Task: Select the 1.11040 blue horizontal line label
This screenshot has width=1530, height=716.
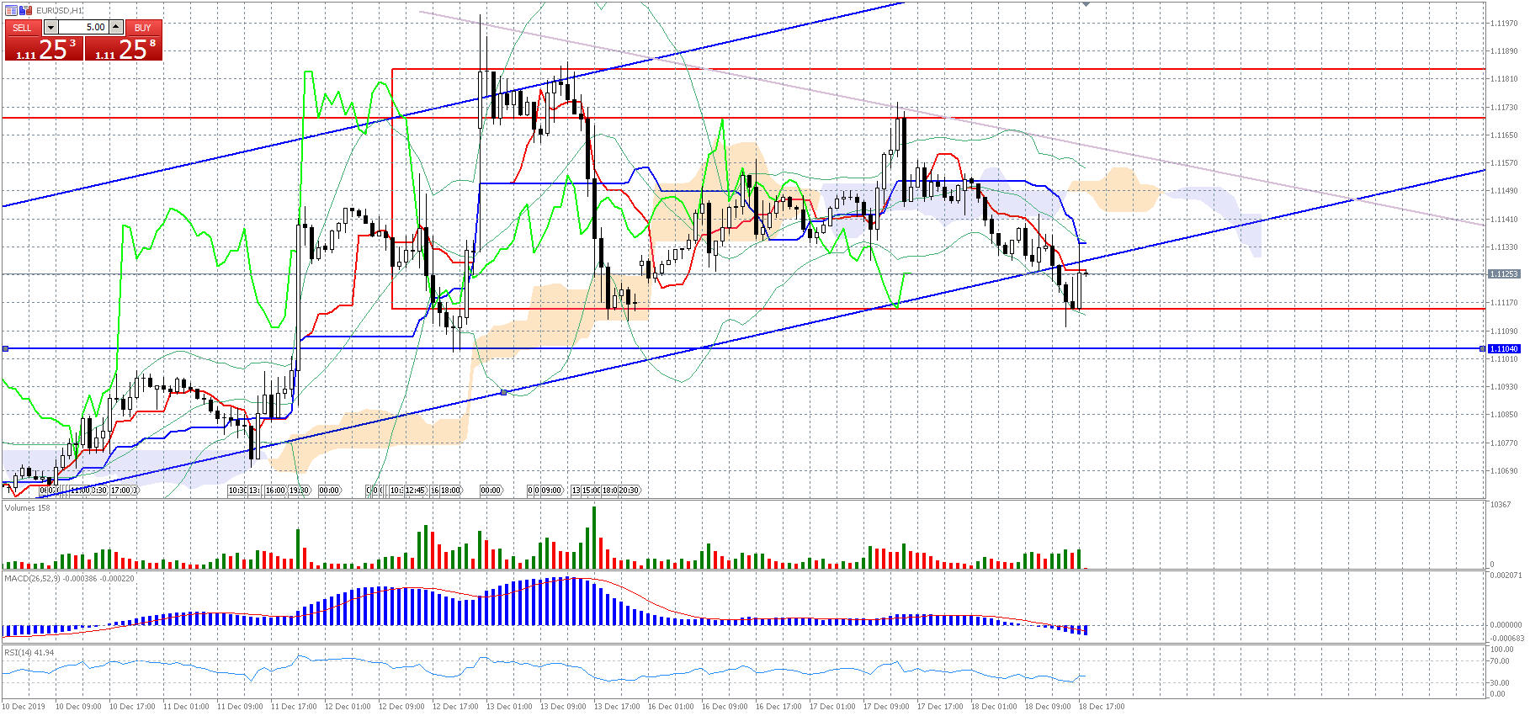Action: pyautogui.click(x=1504, y=348)
